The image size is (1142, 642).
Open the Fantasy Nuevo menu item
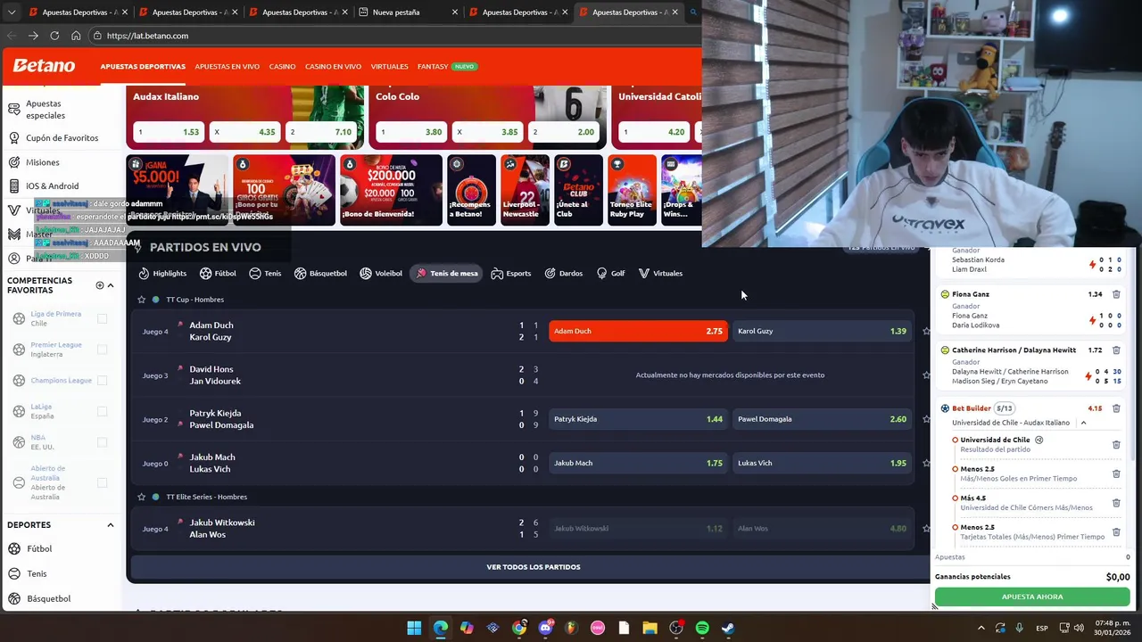click(447, 67)
